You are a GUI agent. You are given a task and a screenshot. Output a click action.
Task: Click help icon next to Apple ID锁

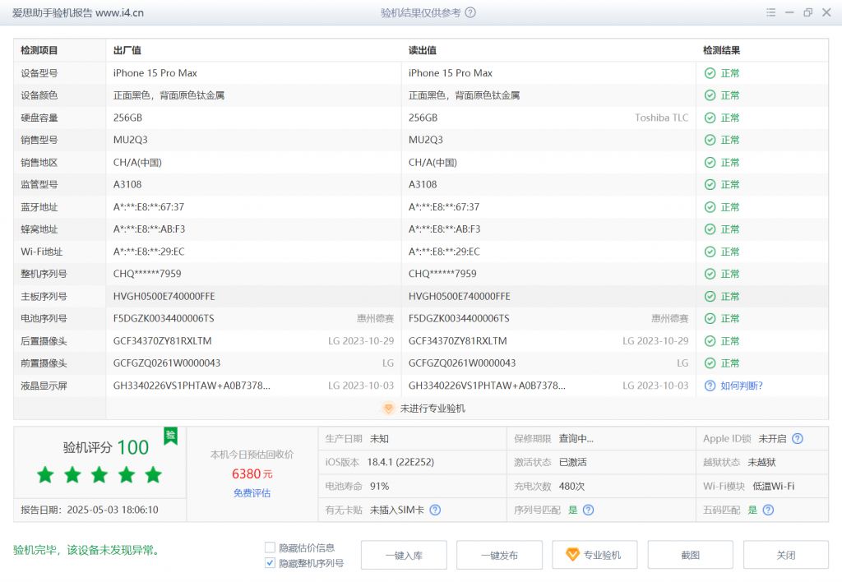(797, 439)
